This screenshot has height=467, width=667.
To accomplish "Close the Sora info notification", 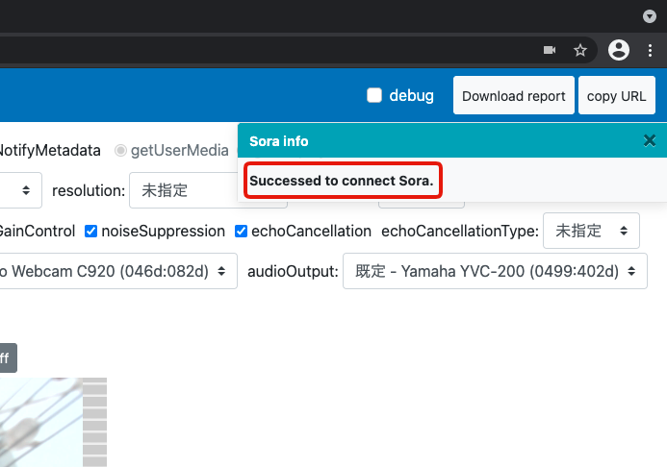I will pos(650,141).
